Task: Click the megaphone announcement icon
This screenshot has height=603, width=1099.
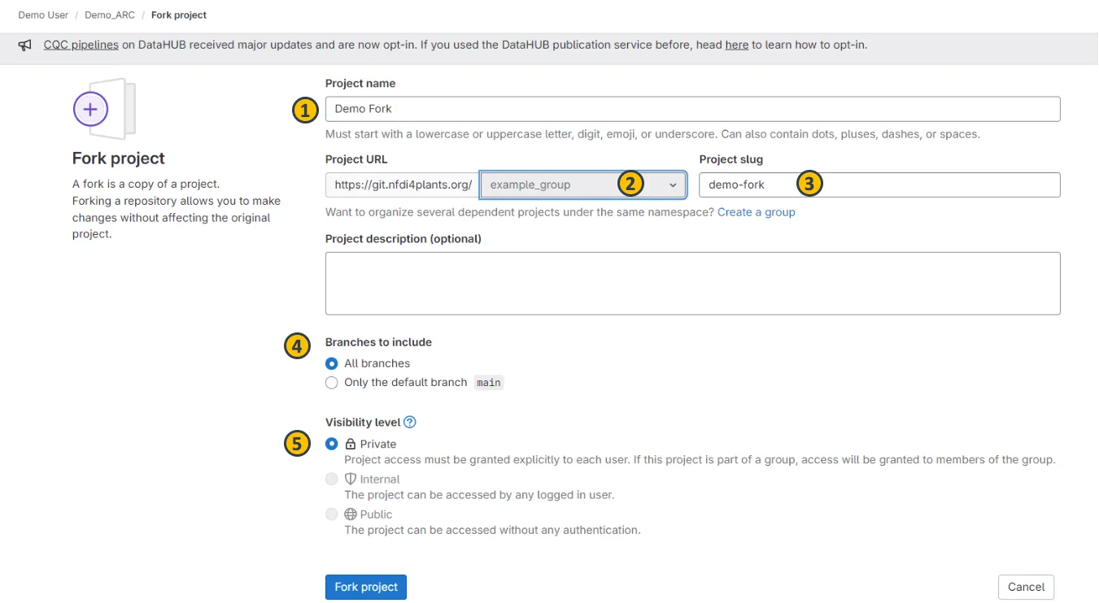Action: pos(25,46)
